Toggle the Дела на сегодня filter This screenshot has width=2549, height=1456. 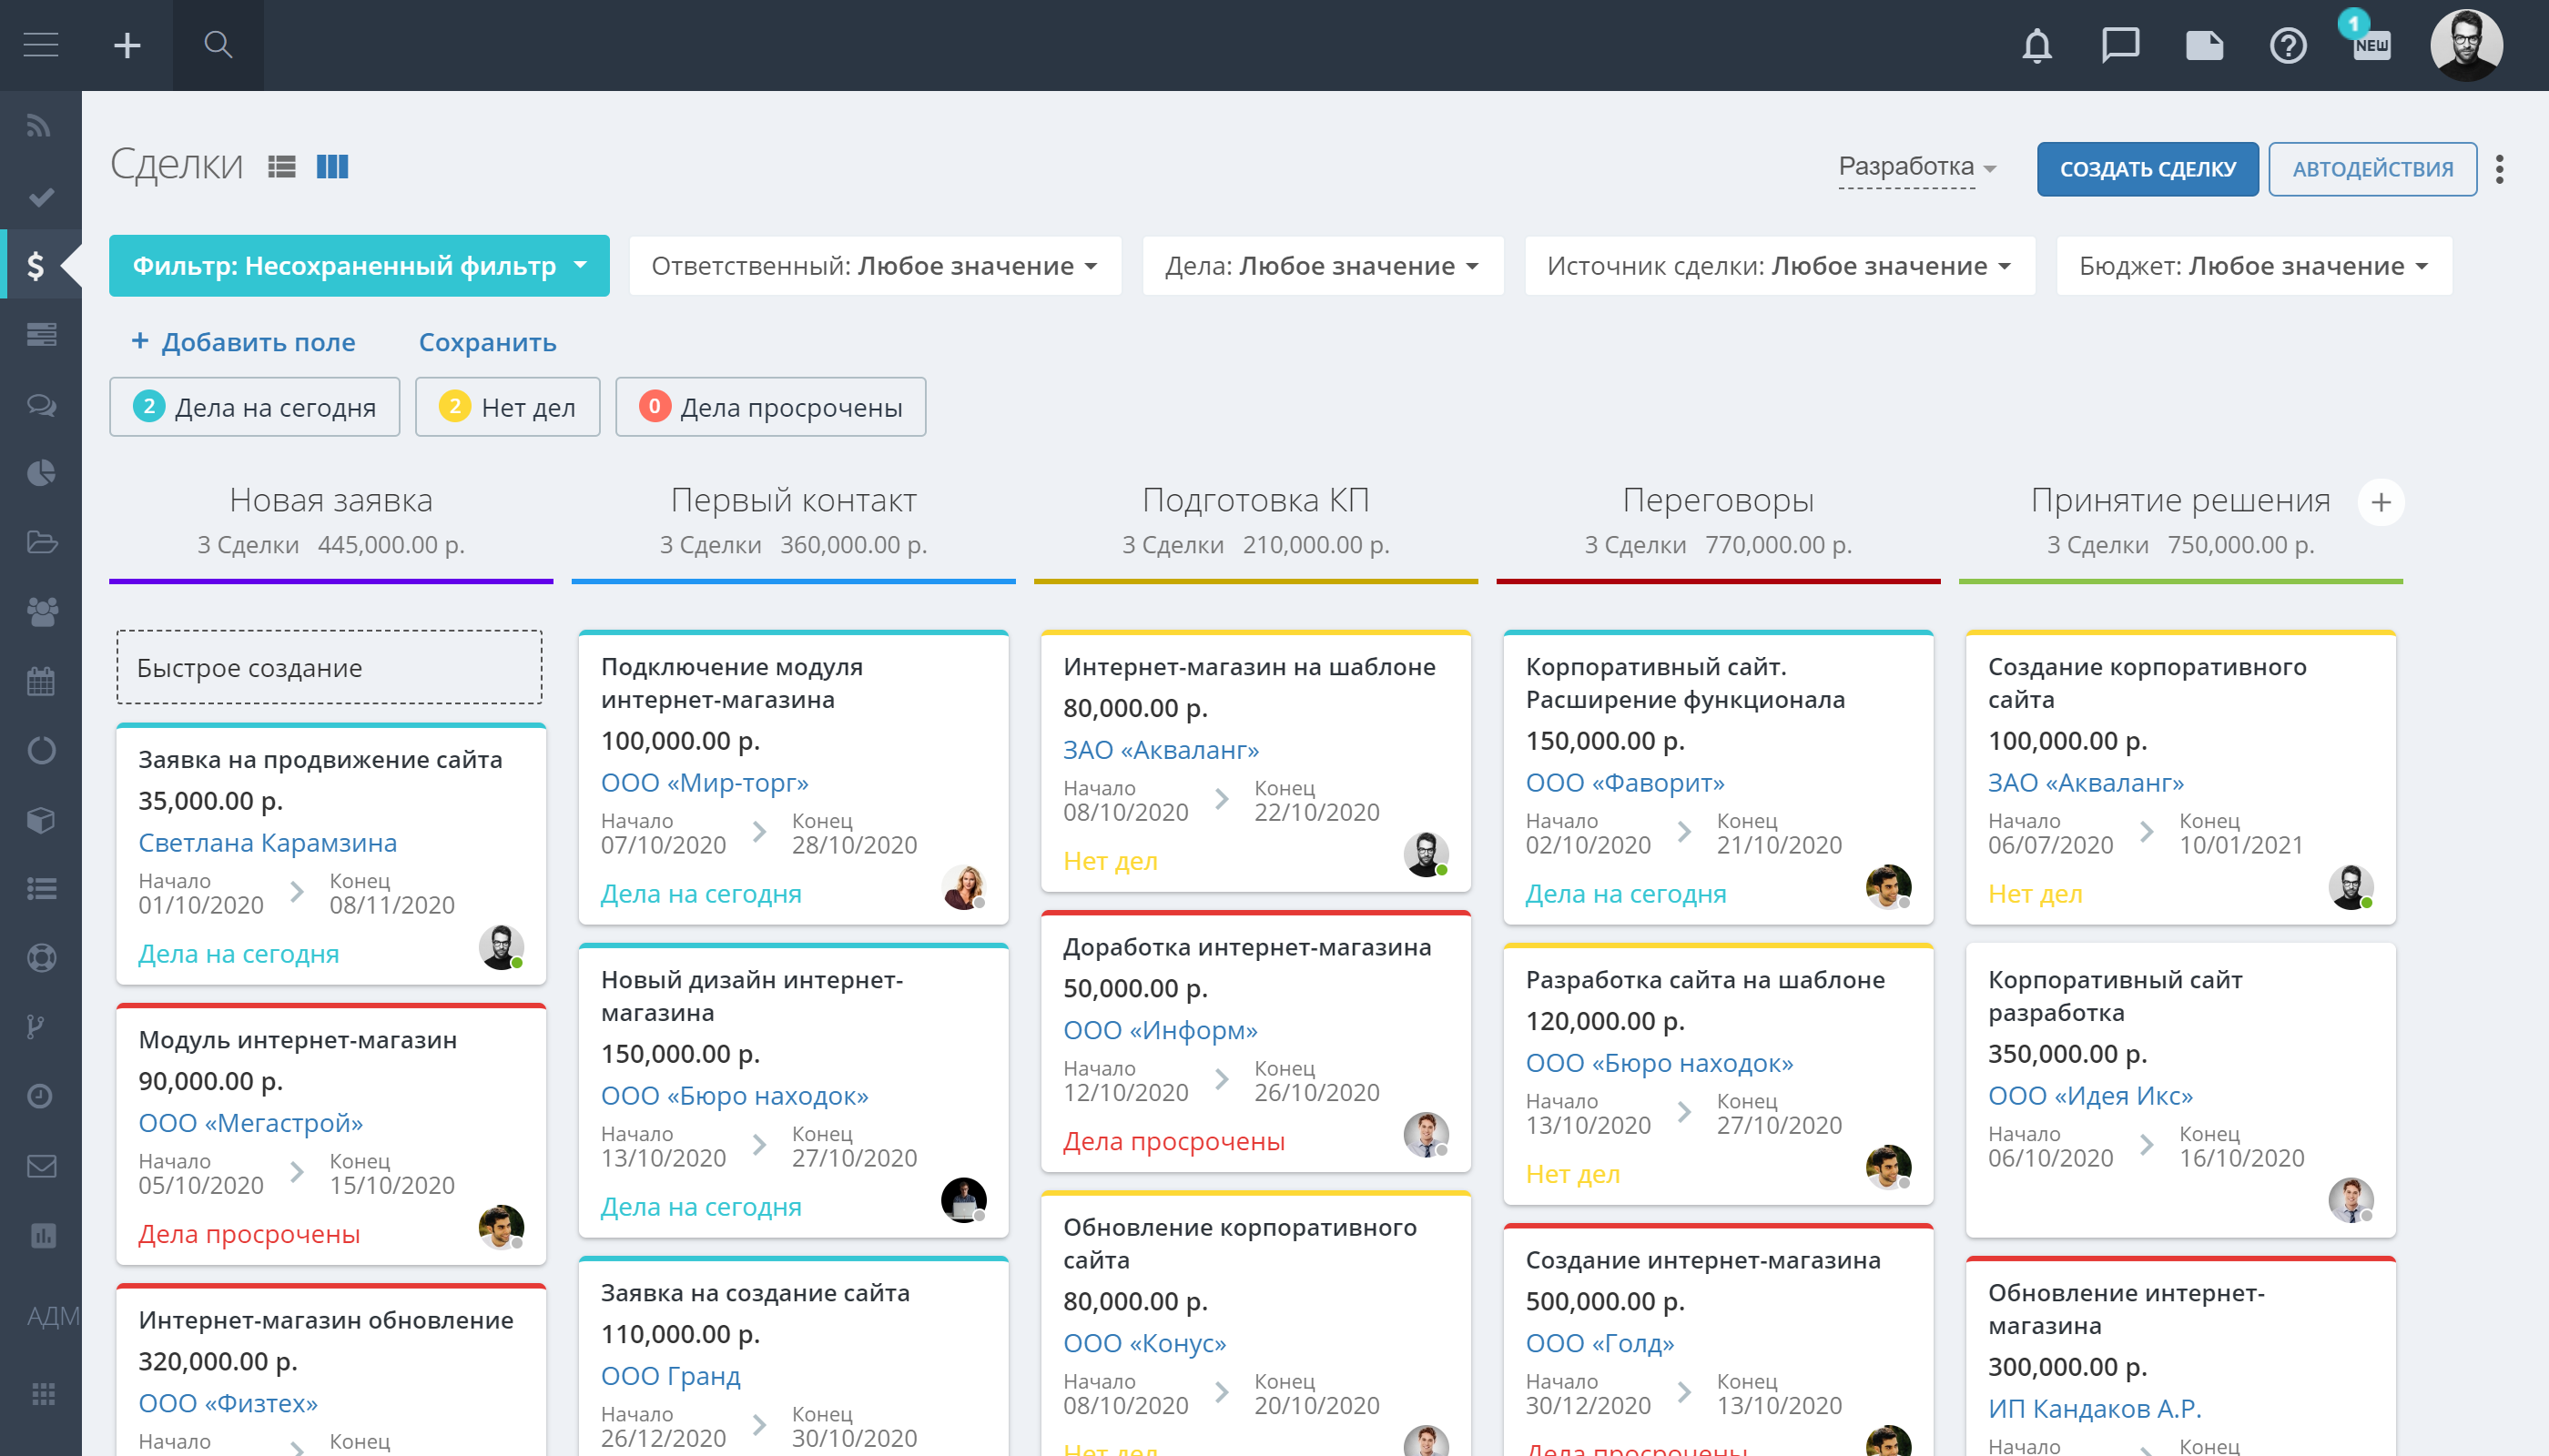click(x=254, y=407)
